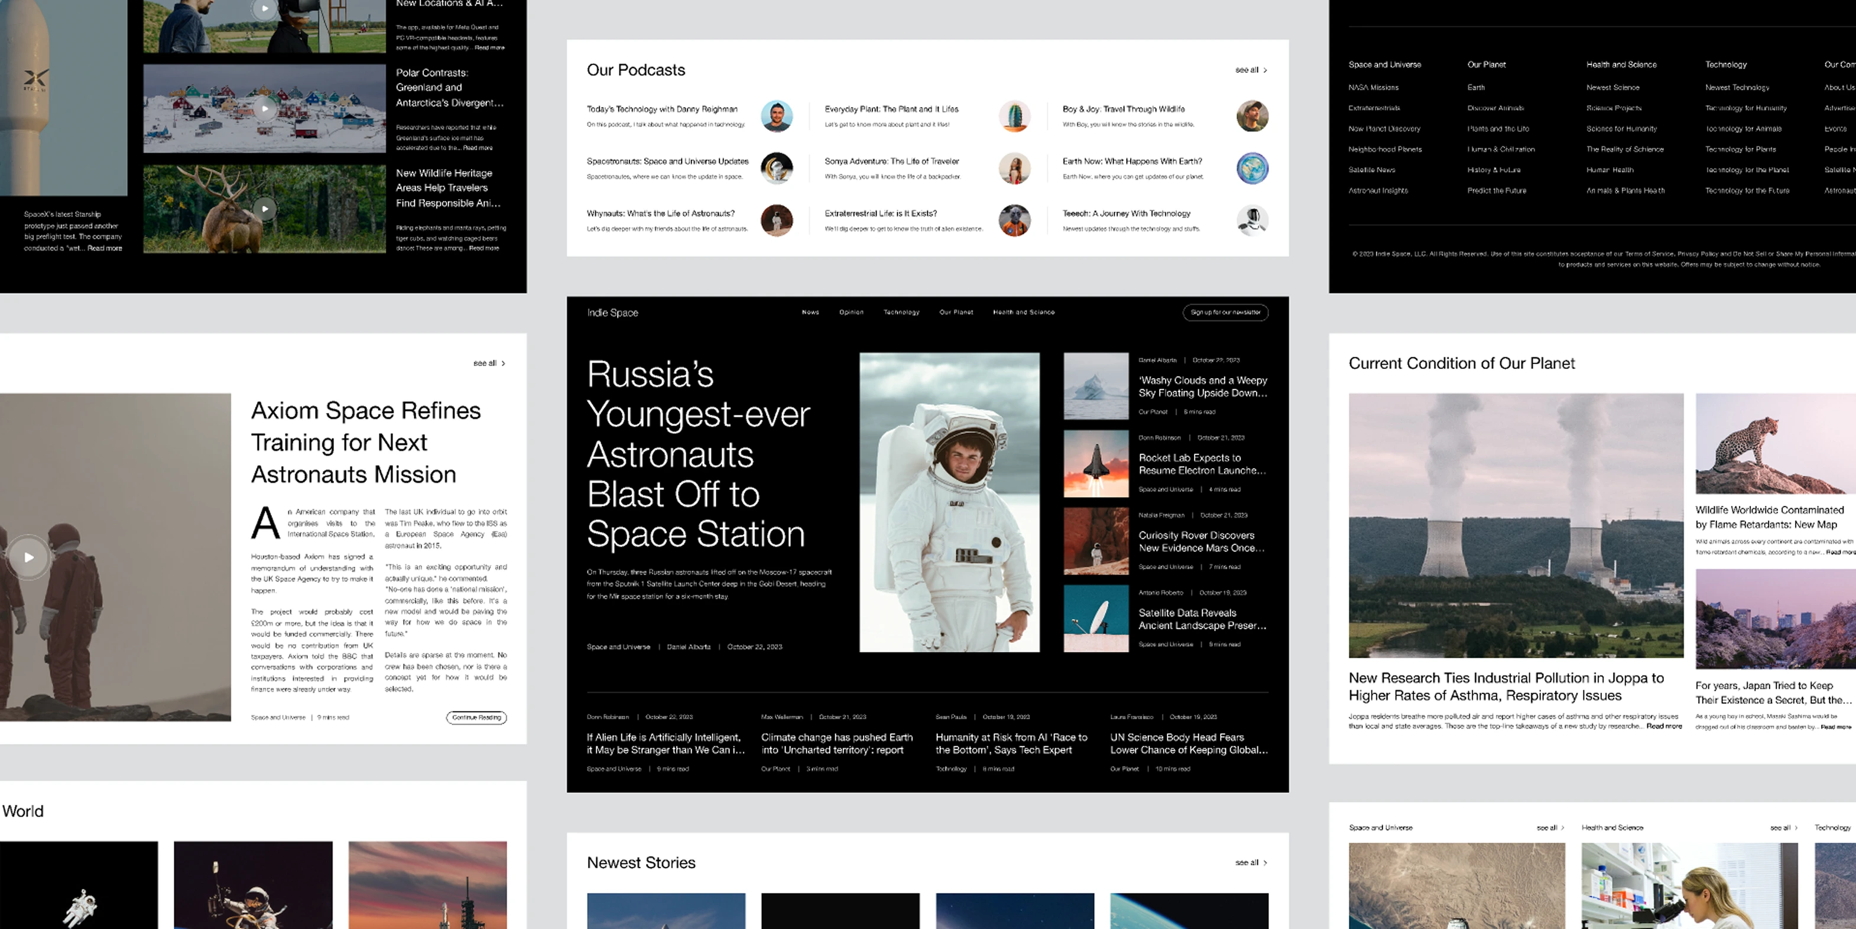Screen dimensions: 1856x929
Task: Open the Technology menu in Indie Space navbar
Action: click(x=901, y=313)
